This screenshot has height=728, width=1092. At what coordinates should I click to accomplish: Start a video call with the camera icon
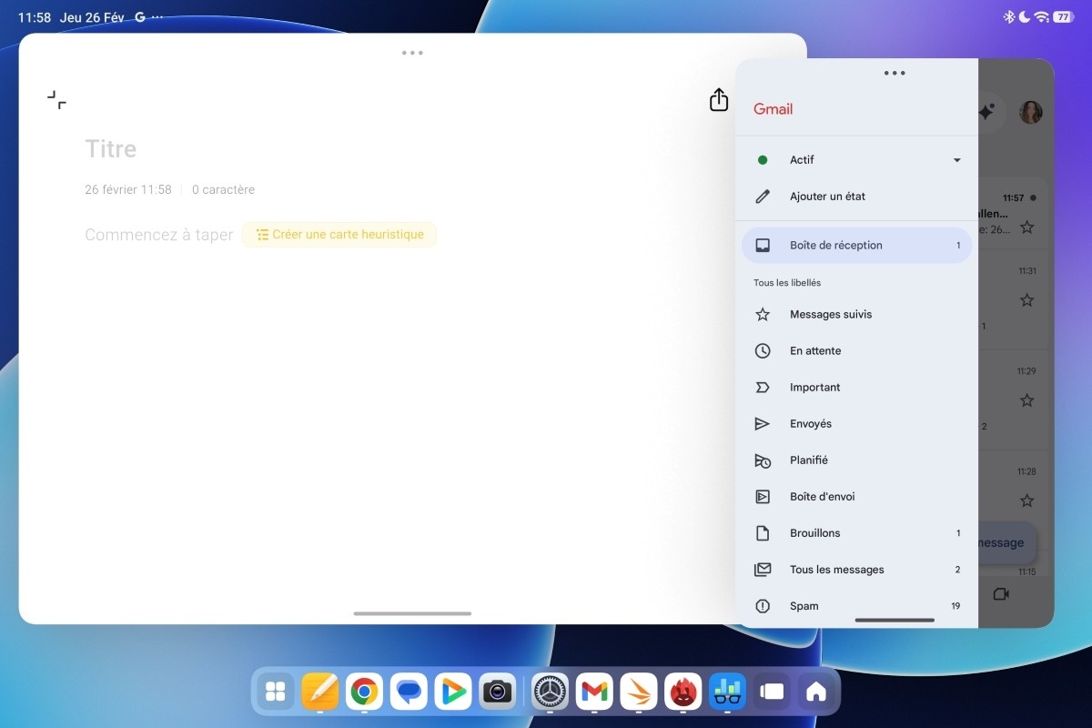(1001, 593)
